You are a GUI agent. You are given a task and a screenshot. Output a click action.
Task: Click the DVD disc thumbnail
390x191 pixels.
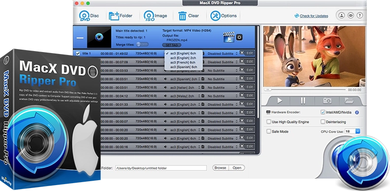coord(99,37)
